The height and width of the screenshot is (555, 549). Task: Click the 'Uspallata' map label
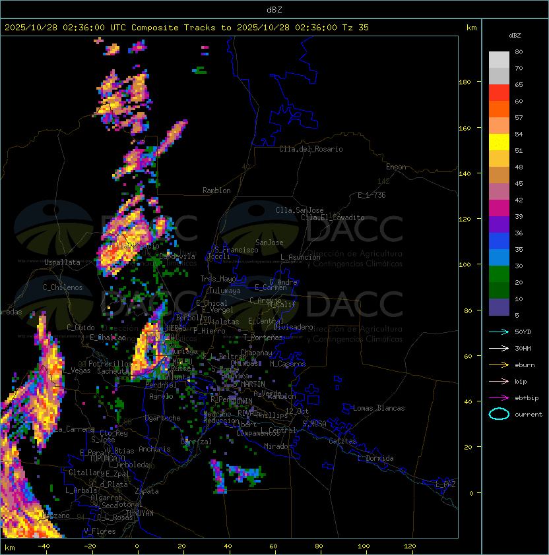click(62, 262)
